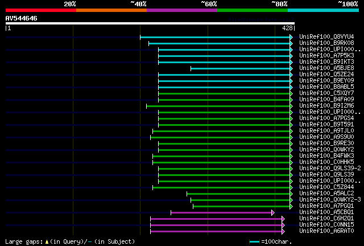Screen dimensions: 364x246
Task: Click the green alignment bar for A7PGQ1
Action: point(242,207)
